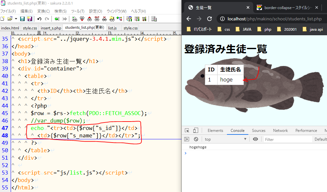327x192 pixels.
Task: Toggle DevTools device toolbar icon
Action: click(x=196, y=131)
